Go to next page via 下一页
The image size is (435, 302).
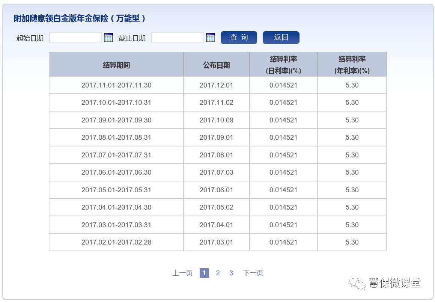[253, 273]
